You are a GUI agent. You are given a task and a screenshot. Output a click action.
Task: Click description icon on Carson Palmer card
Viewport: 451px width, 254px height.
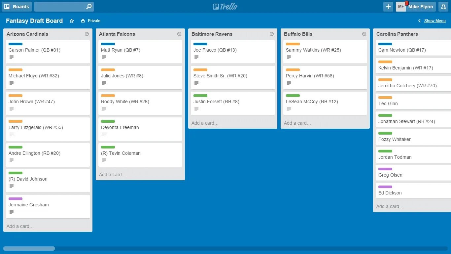[12, 57]
